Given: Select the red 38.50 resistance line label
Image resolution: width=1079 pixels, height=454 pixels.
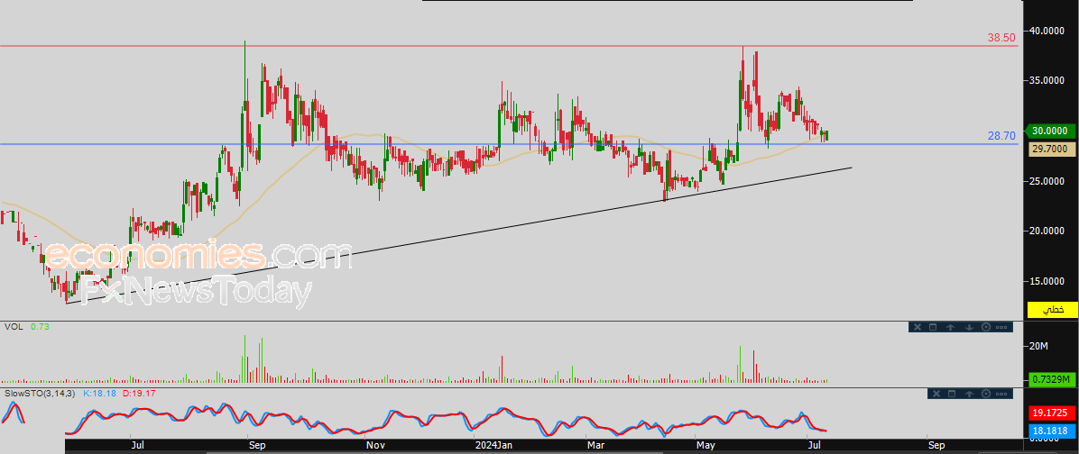Looking at the screenshot, I should pyautogui.click(x=1002, y=38).
